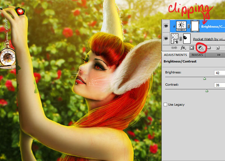Click the Contrast value field
Image resolution: width=225 pixels, height=161 pixels.
pyautogui.click(x=219, y=85)
